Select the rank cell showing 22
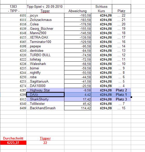This screenshot has height=152, width=145. tap(121, 15)
